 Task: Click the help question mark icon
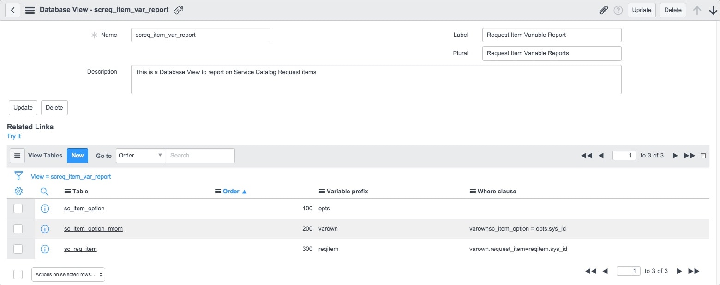618,10
